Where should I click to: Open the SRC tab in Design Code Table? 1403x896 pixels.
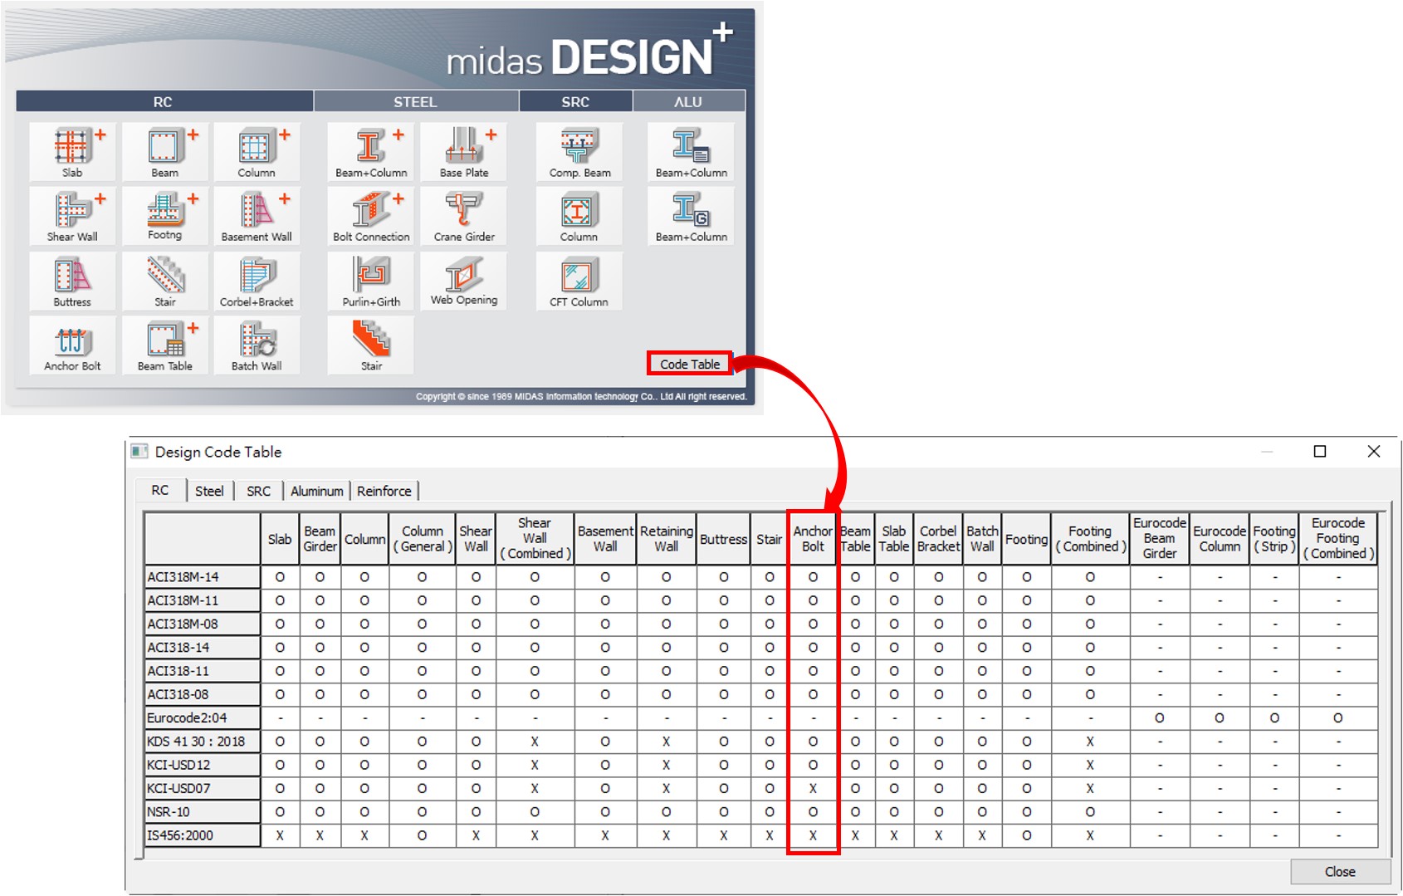[x=258, y=491]
